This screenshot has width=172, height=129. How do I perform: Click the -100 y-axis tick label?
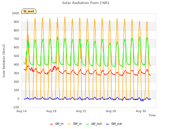pos(16,107)
